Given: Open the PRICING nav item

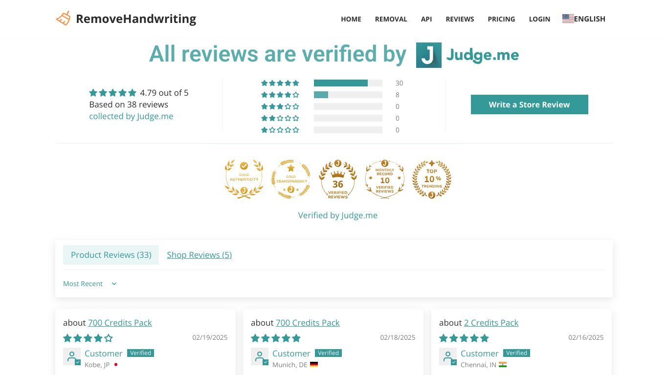Looking at the screenshot, I should pos(501,19).
